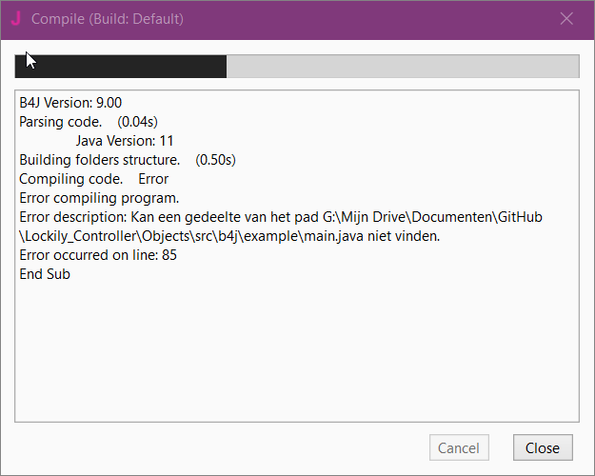The width and height of the screenshot is (595, 476).
Task: Close the Compile dialog window with X
Action: click(566, 19)
